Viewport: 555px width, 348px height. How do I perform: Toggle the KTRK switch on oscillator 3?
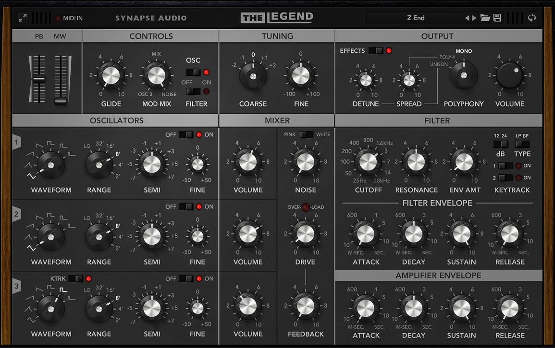click(x=75, y=279)
